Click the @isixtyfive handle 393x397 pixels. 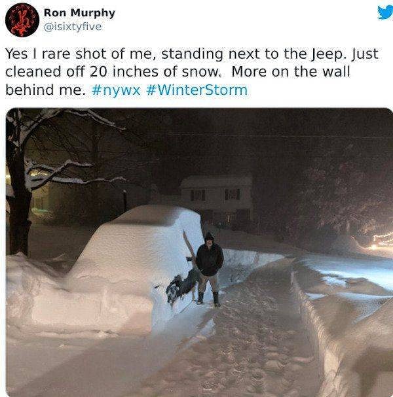click(73, 27)
